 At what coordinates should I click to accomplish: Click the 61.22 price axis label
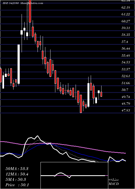click(x=126, y=14)
